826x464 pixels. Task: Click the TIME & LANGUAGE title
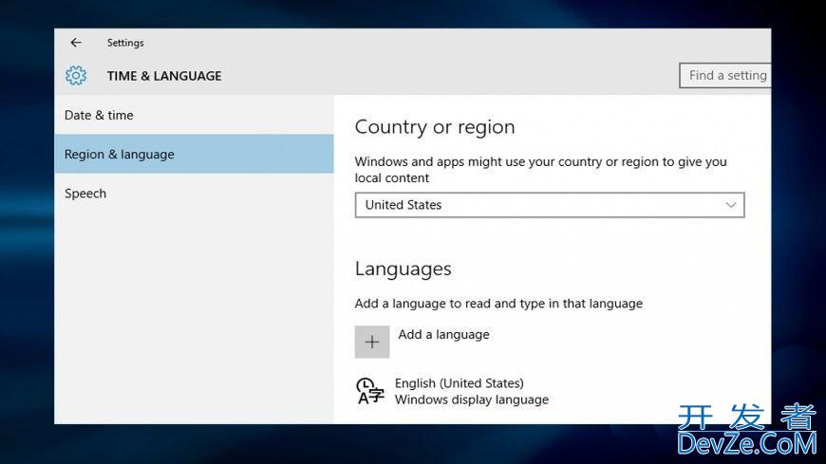coord(164,76)
